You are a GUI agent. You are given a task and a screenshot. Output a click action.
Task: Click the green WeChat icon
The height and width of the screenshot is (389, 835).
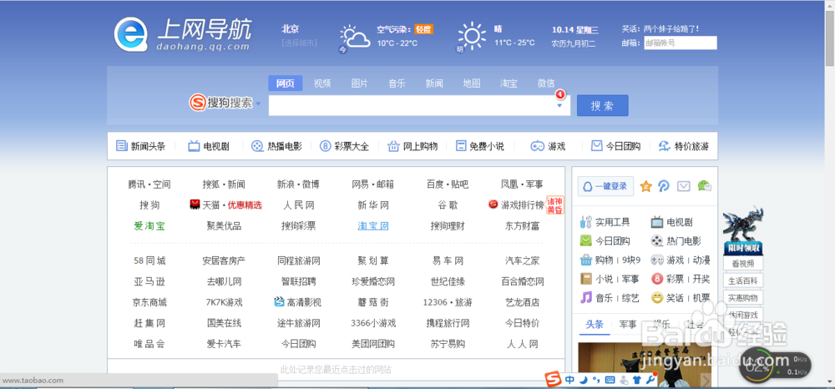point(705,186)
